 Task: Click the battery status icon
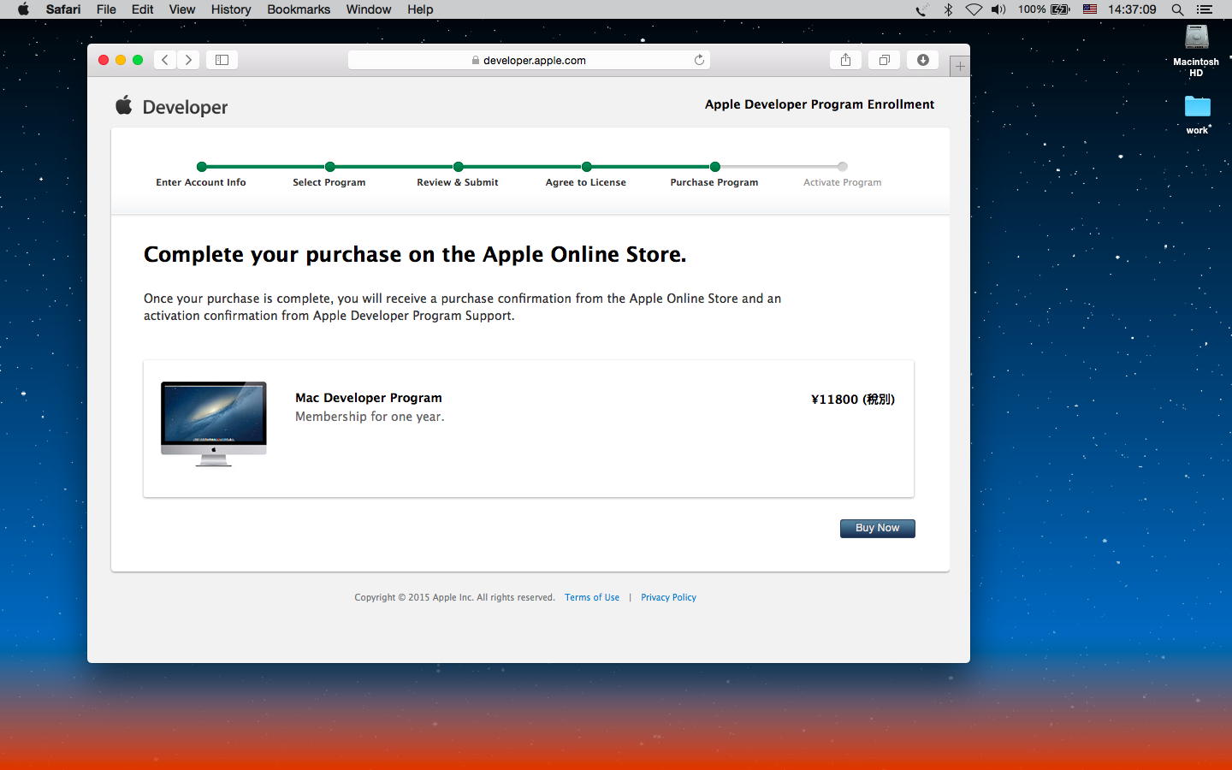[x=1060, y=9]
